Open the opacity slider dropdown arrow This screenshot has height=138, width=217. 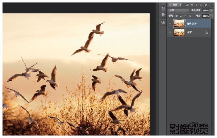(211, 11)
